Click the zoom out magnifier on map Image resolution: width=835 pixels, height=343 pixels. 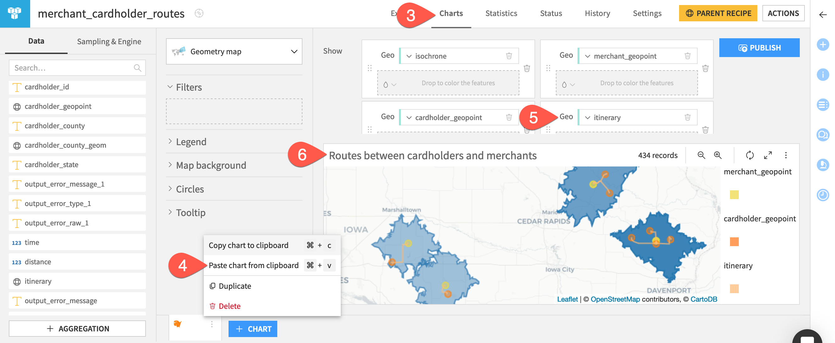tap(701, 155)
